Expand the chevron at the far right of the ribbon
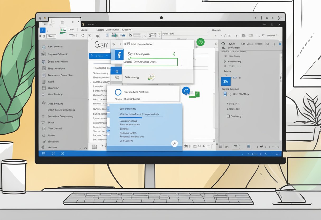The height and width of the screenshot is (220, 321). pyautogui.click(x=279, y=18)
